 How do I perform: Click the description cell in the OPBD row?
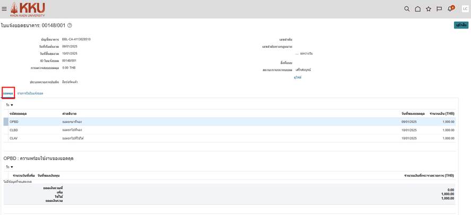[72, 122]
